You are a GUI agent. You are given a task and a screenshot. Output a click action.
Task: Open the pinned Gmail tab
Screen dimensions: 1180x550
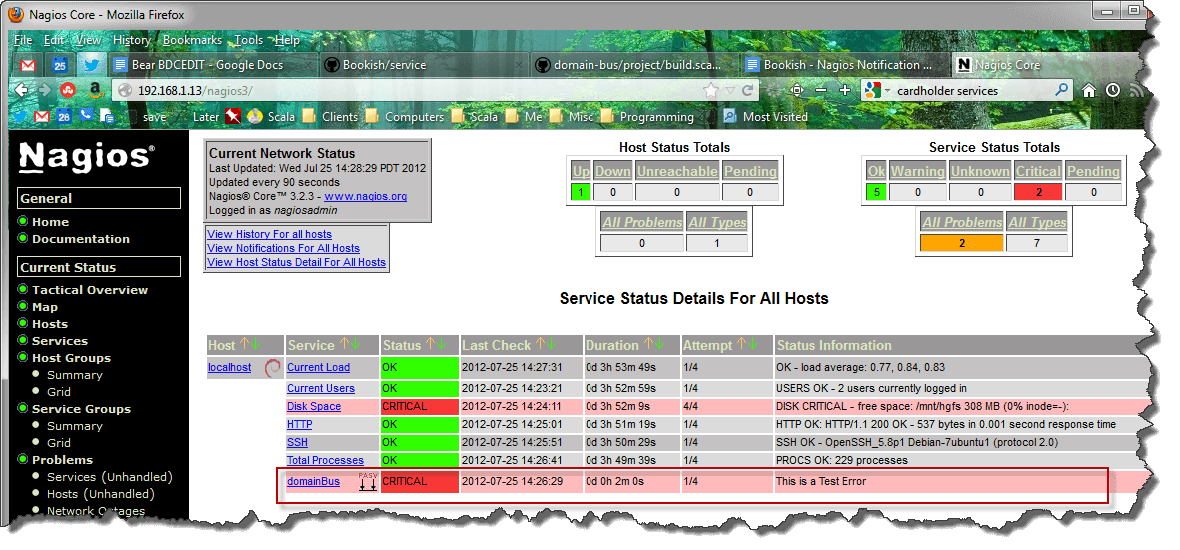click(x=27, y=65)
